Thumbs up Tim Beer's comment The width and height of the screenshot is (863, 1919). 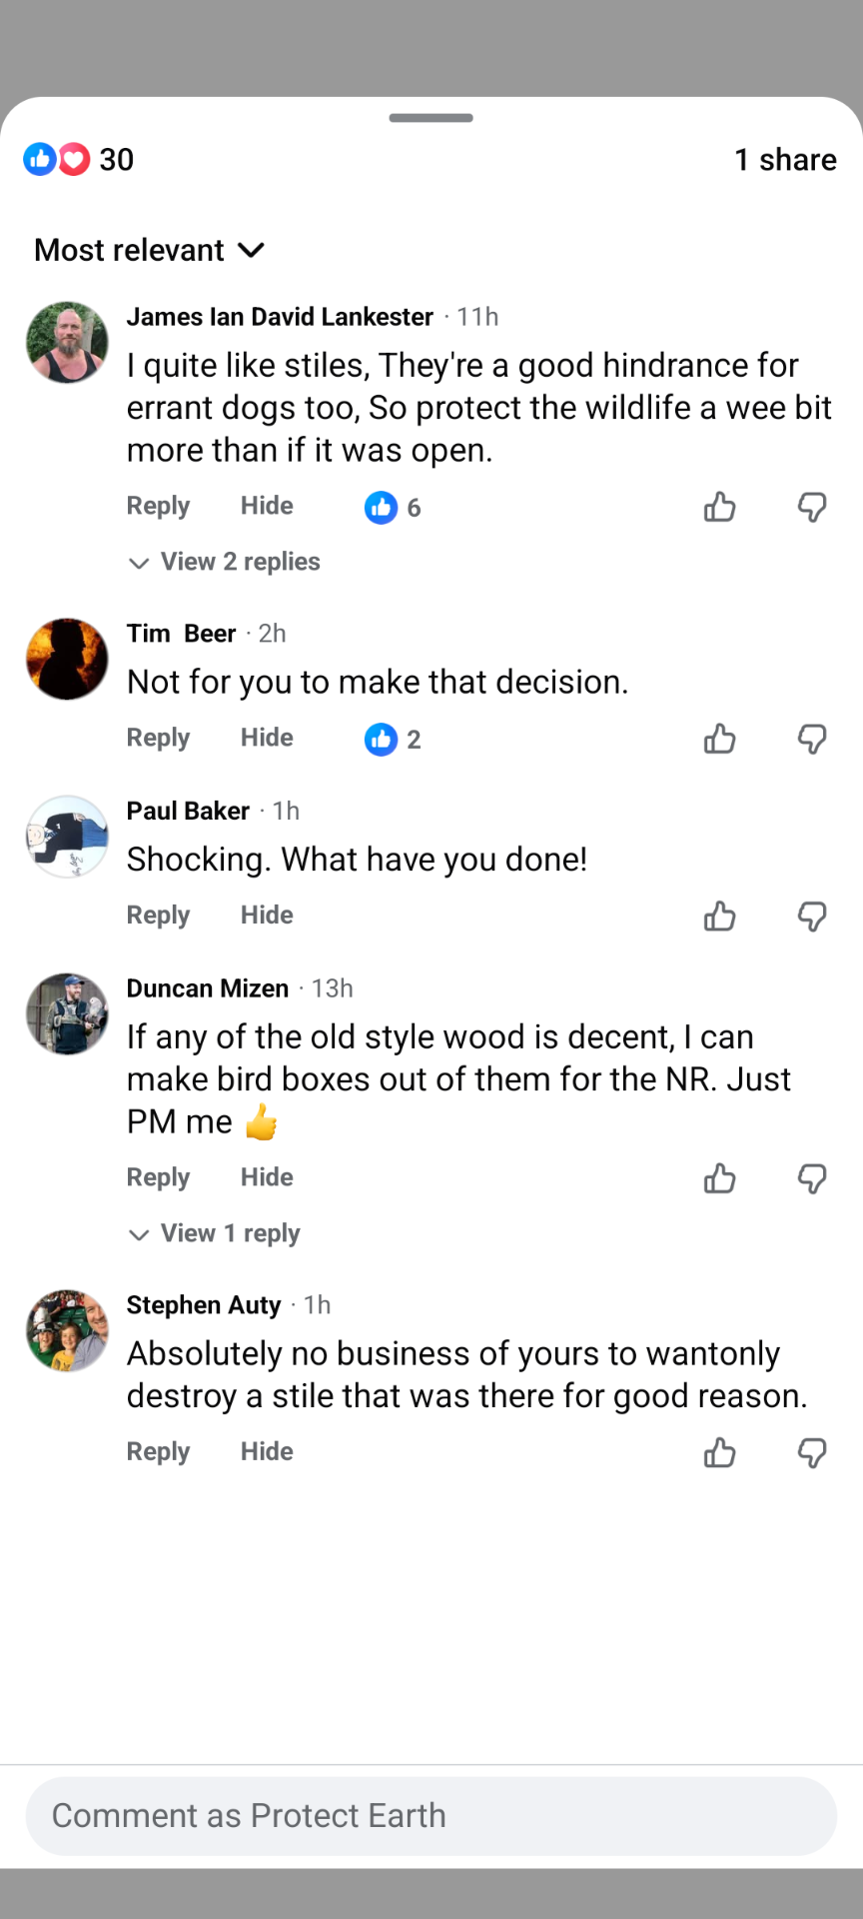[x=719, y=740]
